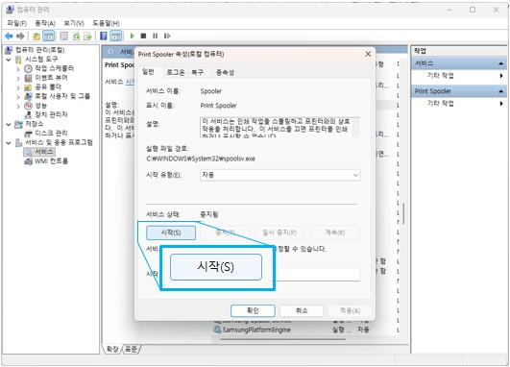Viewport: 510px width, 367px height.
Task: Collapse the 서비스 및 응용 프로그램 node
Action: click(x=9, y=143)
